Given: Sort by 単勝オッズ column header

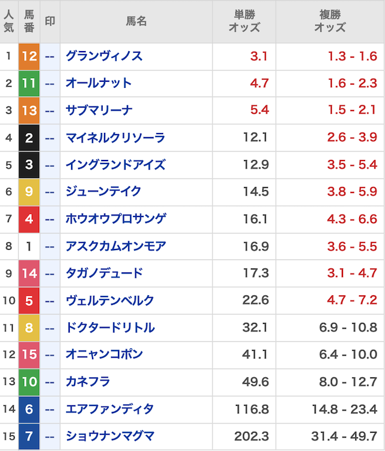Looking at the screenshot, I should tap(244, 21).
